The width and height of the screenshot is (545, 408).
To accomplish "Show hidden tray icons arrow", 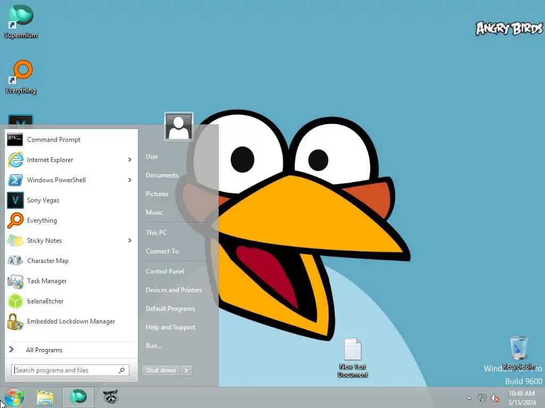I will pos(469,398).
